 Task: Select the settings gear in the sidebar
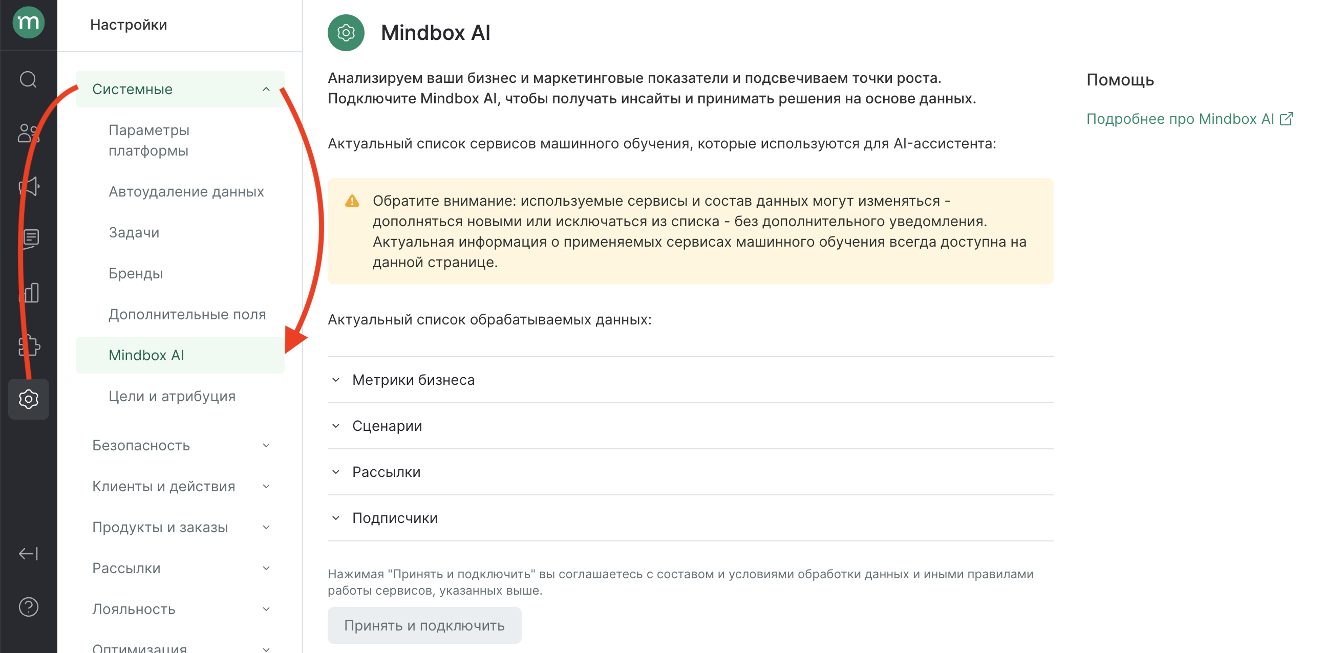click(28, 399)
